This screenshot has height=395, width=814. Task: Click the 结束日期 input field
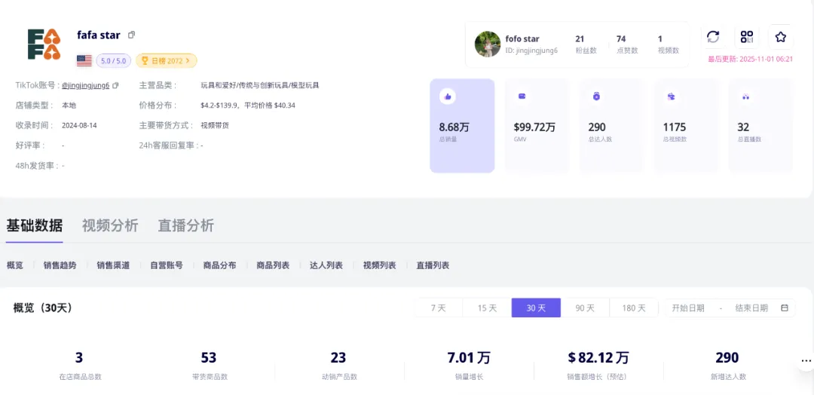(x=751, y=308)
